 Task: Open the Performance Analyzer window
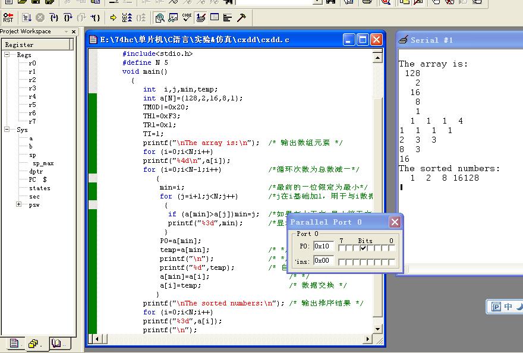[x=228, y=18]
